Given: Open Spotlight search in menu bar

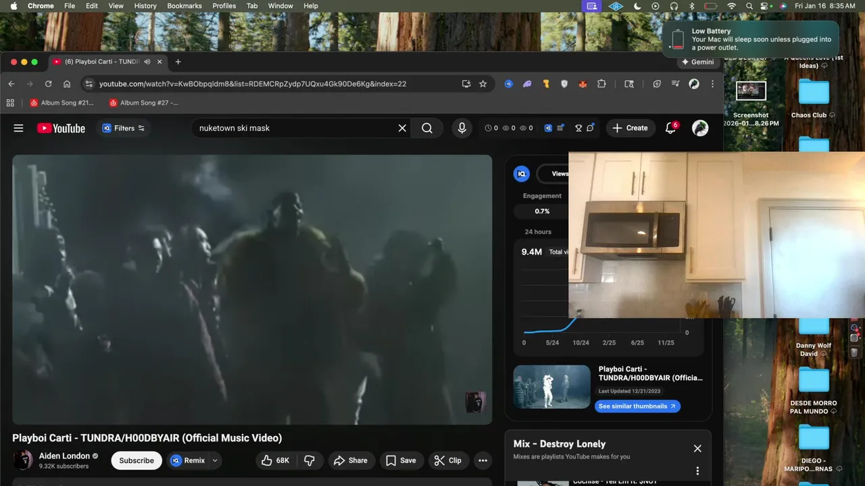Looking at the screenshot, I should [749, 6].
